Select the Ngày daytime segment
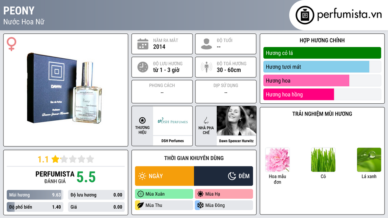 pos(164,176)
